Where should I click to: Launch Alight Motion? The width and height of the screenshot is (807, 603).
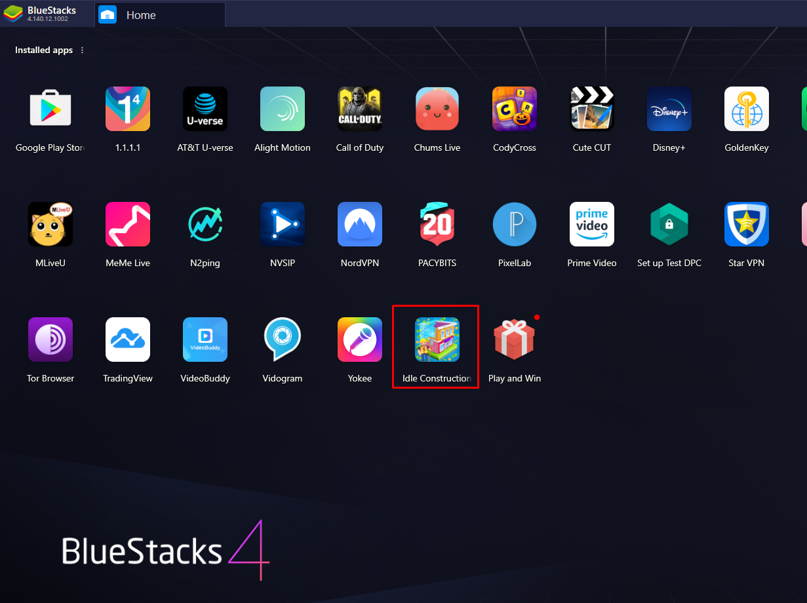click(x=283, y=109)
